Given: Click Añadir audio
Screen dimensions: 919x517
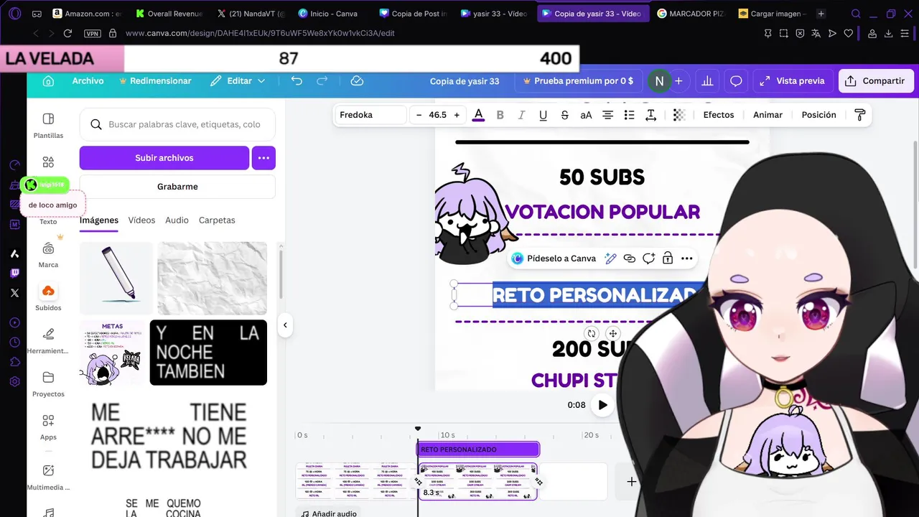Looking at the screenshot, I should pyautogui.click(x=329, y=513).
